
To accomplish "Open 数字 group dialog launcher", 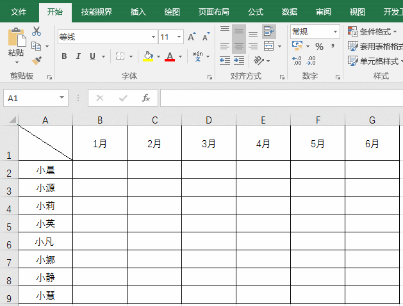I will click(x=338, y=77).
